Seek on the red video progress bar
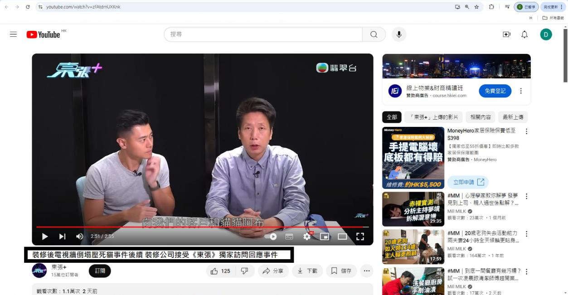Image resolution: width=568 pixels, height=295 pixels. pyautogui.click(x=203, y=227)
